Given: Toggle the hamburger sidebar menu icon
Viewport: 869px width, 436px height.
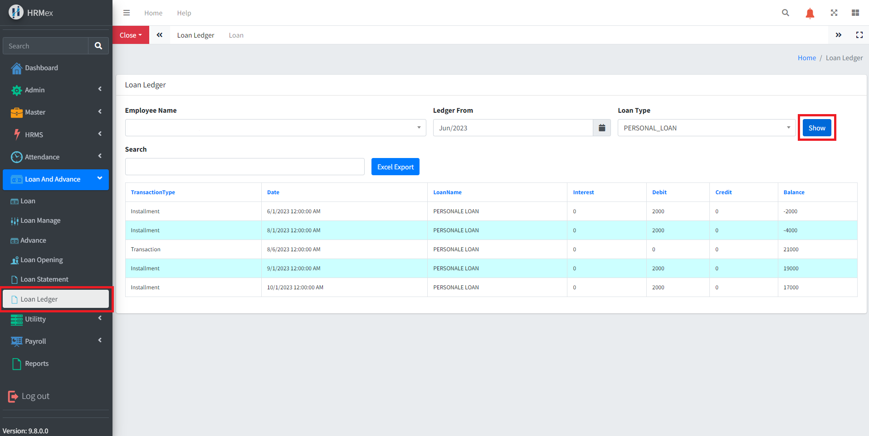Looking at the screenshot, I should coord(127,13).
